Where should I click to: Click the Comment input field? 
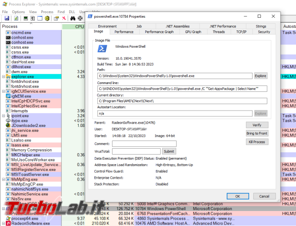coord(144,144)
